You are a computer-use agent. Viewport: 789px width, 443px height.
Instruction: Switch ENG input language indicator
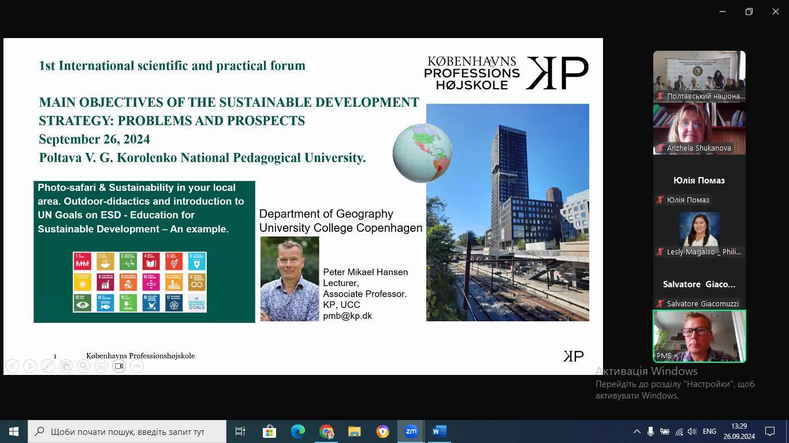coord(709,431)
